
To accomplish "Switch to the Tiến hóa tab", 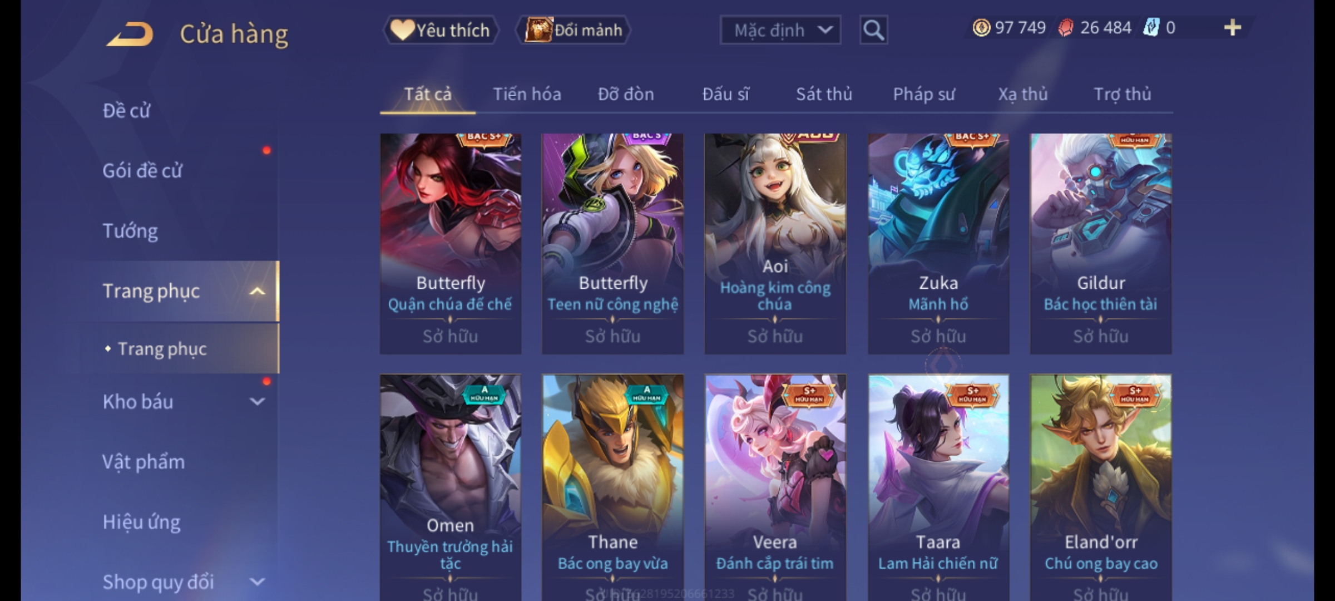I will click(x=527, y=94).
